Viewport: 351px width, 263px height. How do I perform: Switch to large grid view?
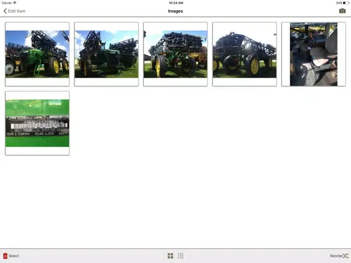pos(170,255)
